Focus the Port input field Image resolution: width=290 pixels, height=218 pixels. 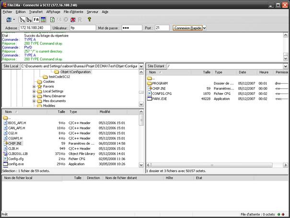pos(162,28)
